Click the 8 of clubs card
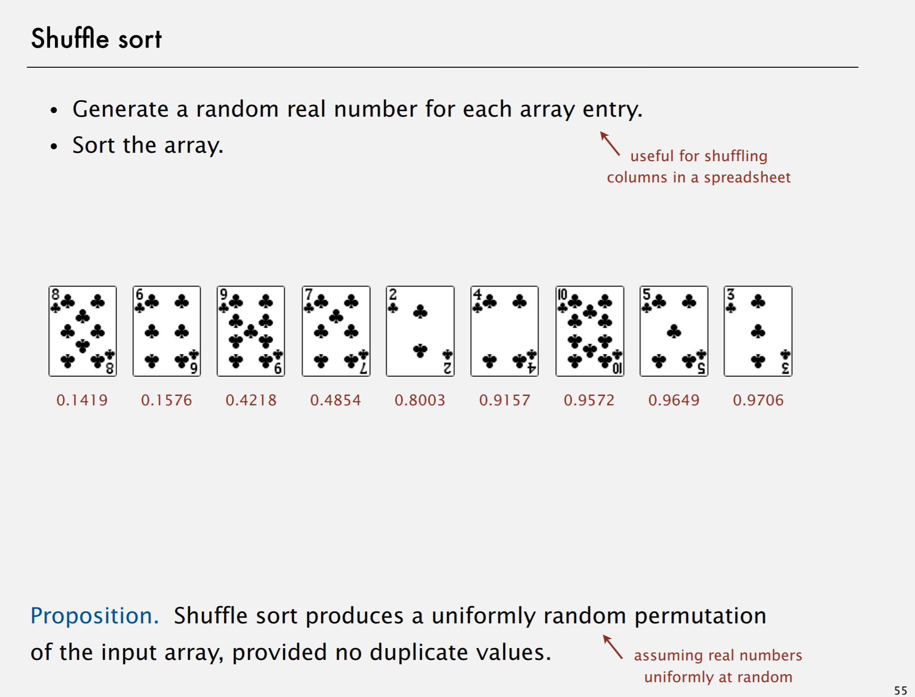Screen dimensions: 915x697 click(83, 331)
